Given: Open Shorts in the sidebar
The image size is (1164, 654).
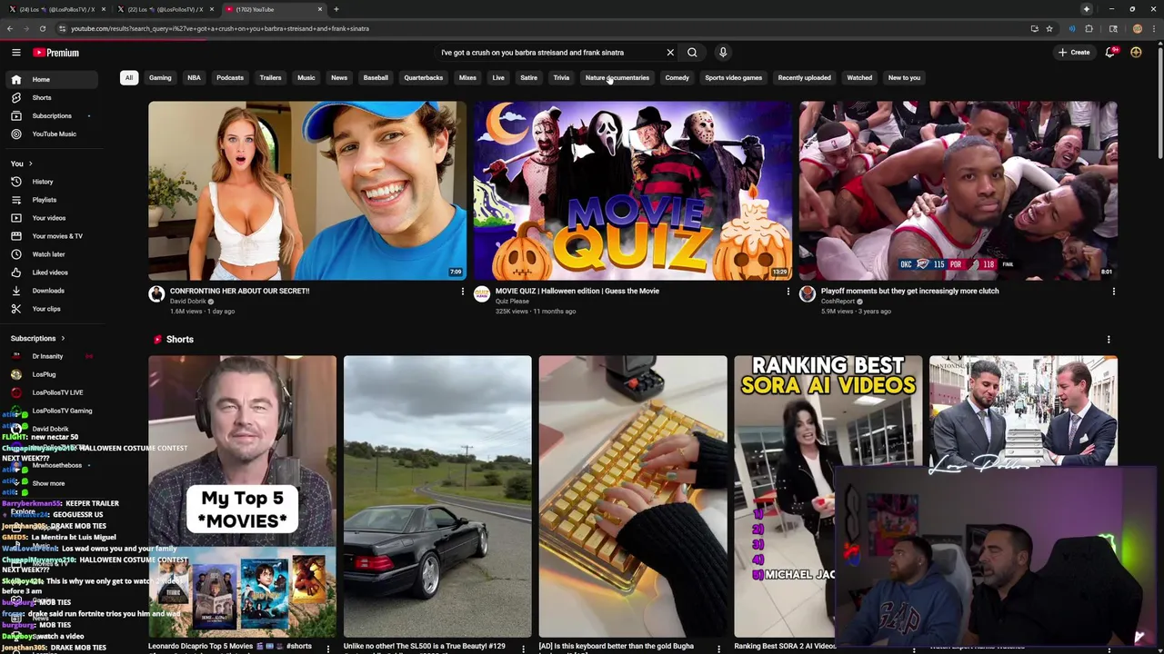Looking at the screenshot, I should coord(52,97).
